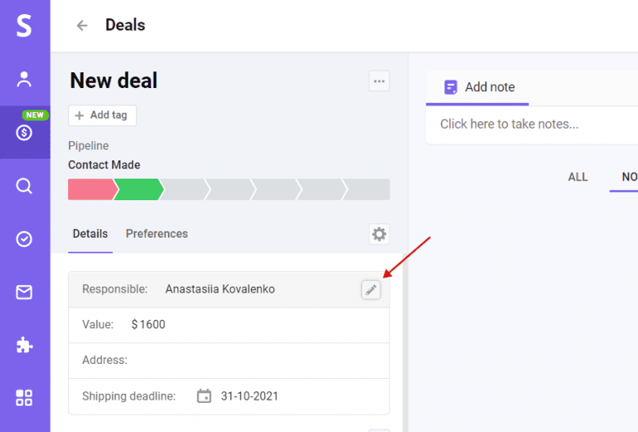Open the email envelope icon

pos(24,292)
